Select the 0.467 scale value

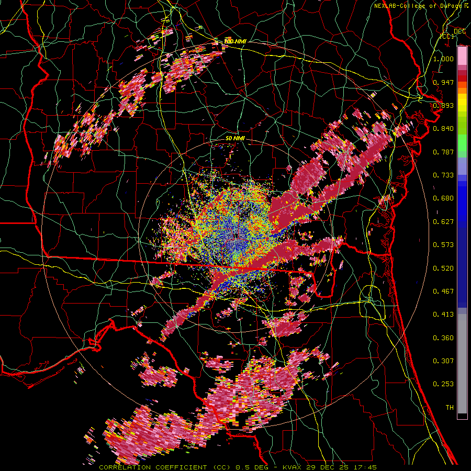coord(443,291)
